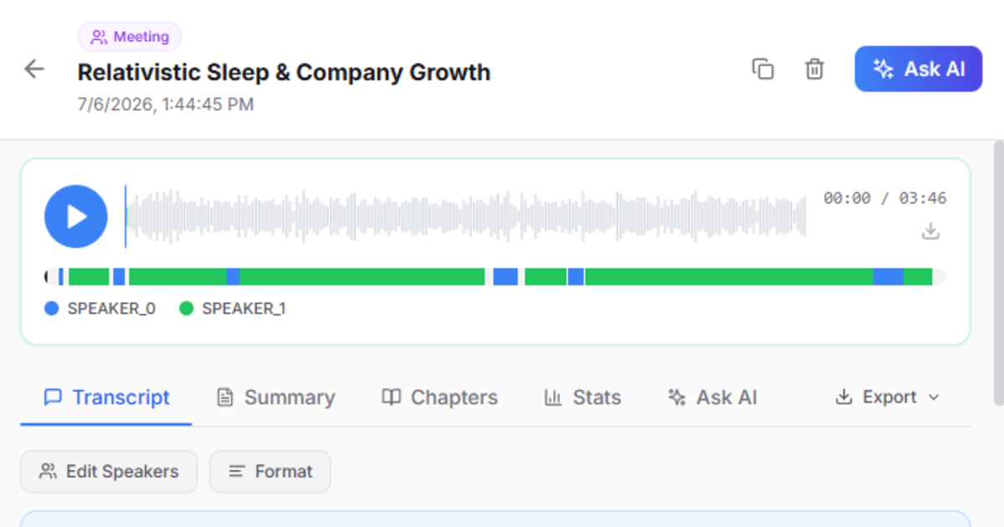Viewport: 1004px width, 527px height.
Task: Click the Ask AI button at the top
Action: pos(918,69)
